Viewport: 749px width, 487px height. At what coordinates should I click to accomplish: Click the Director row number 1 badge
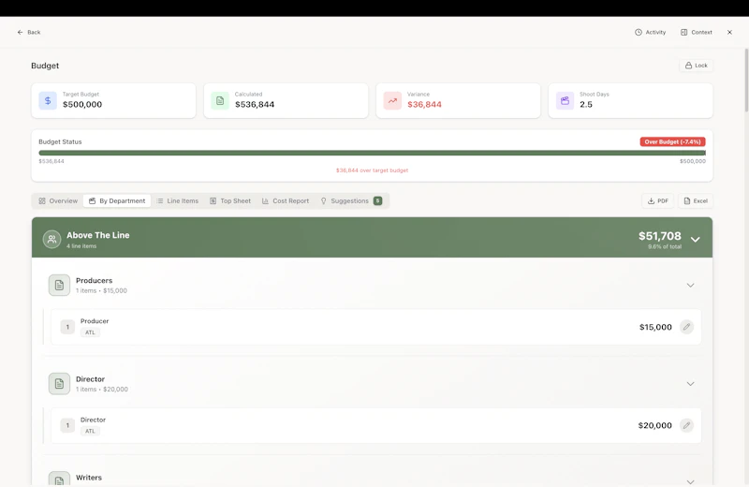tap(67, 425)
